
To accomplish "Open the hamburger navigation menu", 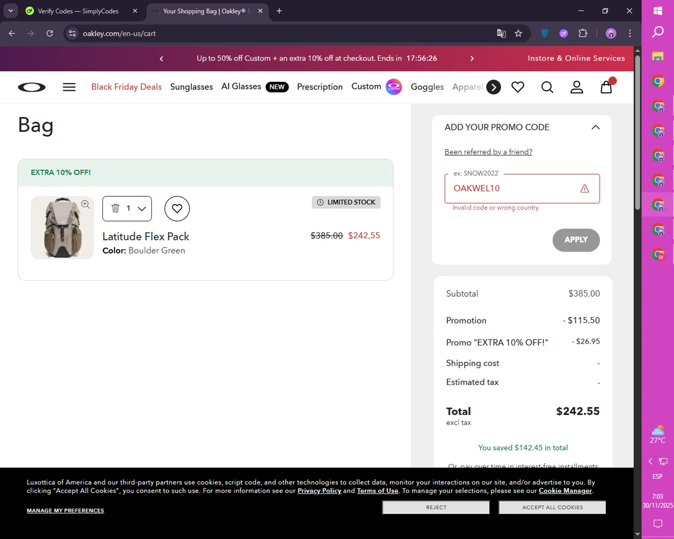I will (69, 87).
